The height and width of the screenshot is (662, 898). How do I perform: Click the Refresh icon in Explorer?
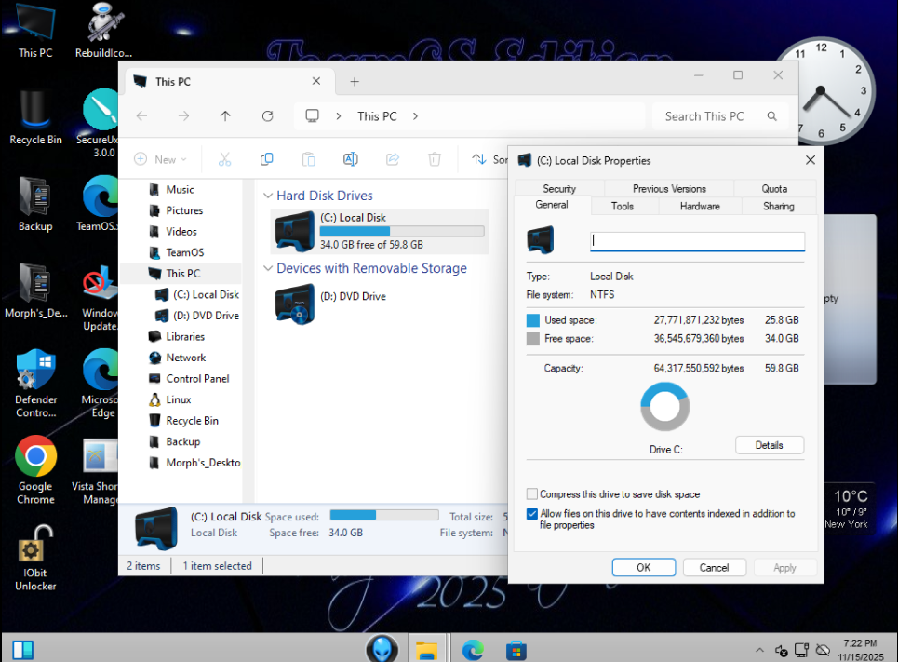268,116
